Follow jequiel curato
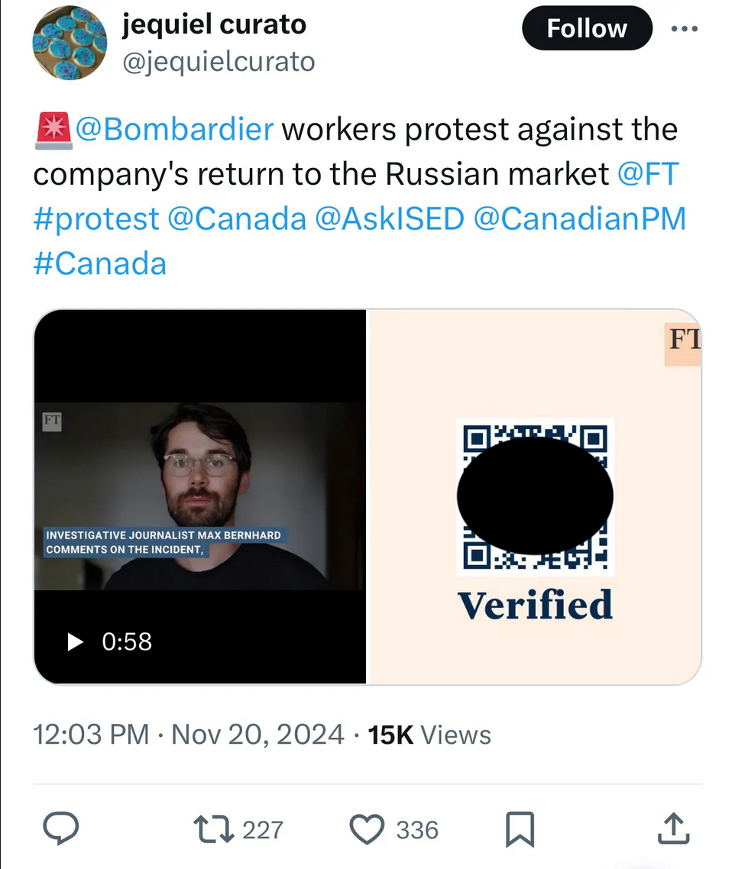732x869 pixels. [x=587, y=30]
